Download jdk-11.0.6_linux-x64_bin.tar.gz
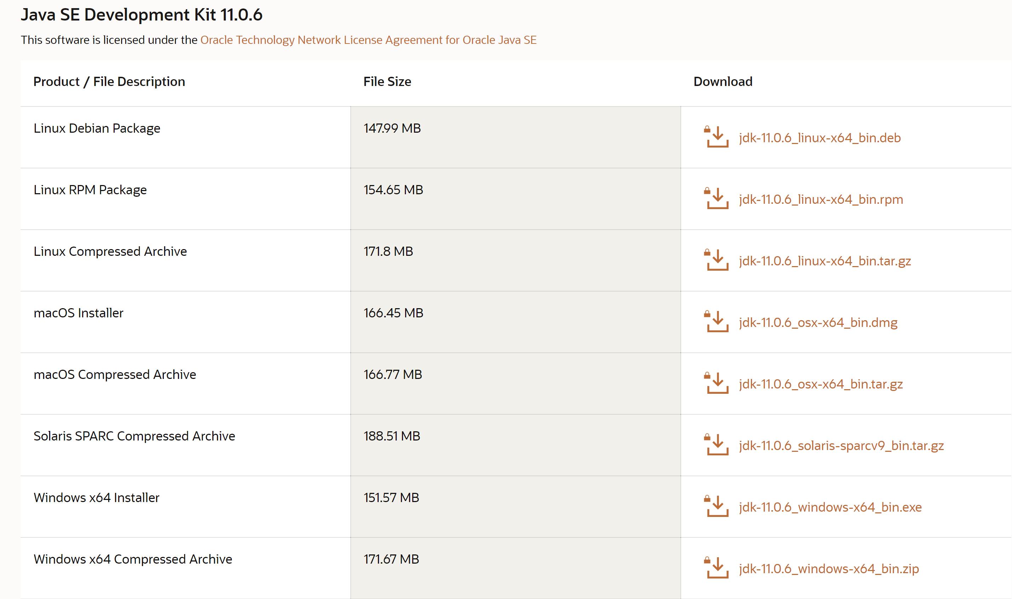Screen dimensions: 1012x599 coord(825,261)
